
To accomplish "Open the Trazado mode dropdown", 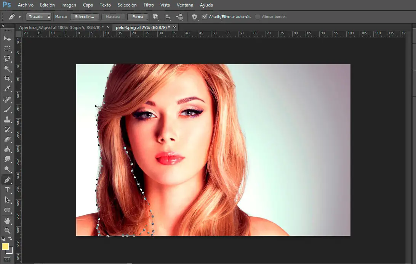I will (38, 17).
